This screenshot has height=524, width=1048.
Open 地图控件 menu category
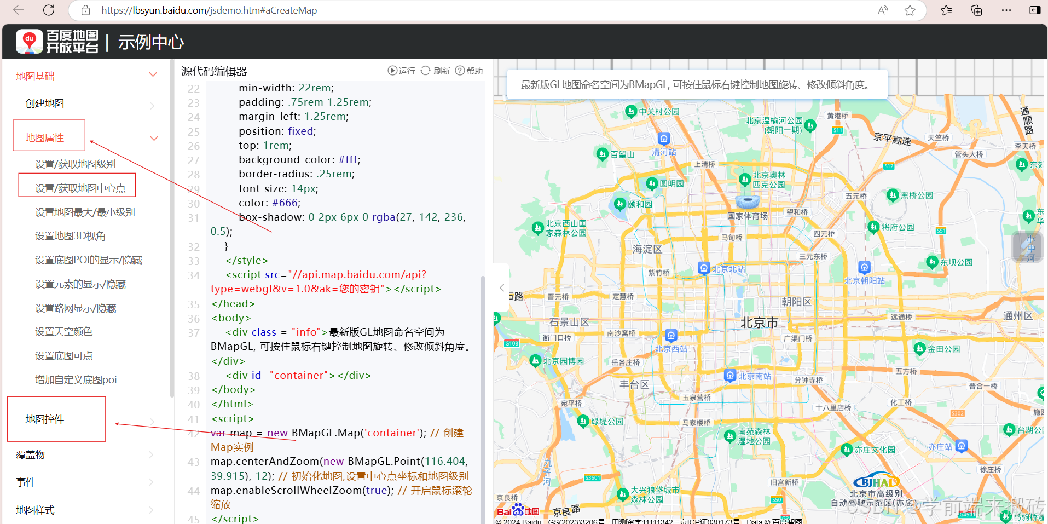coord(45,419)
